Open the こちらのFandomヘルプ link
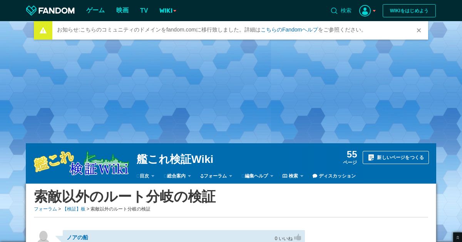The width and height of the screenshot is (462, 242). pos(289,30)
